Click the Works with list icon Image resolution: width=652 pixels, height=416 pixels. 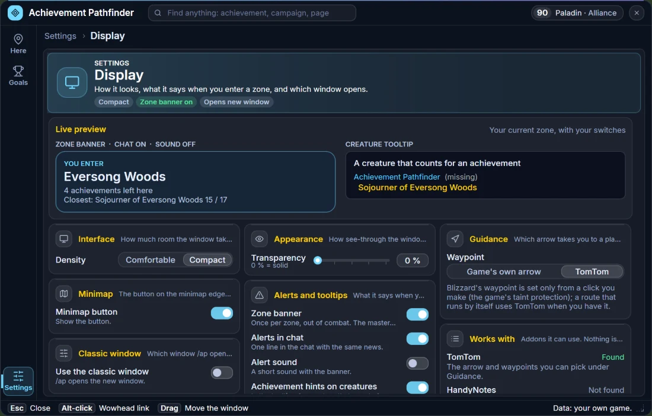click(455, 339)
